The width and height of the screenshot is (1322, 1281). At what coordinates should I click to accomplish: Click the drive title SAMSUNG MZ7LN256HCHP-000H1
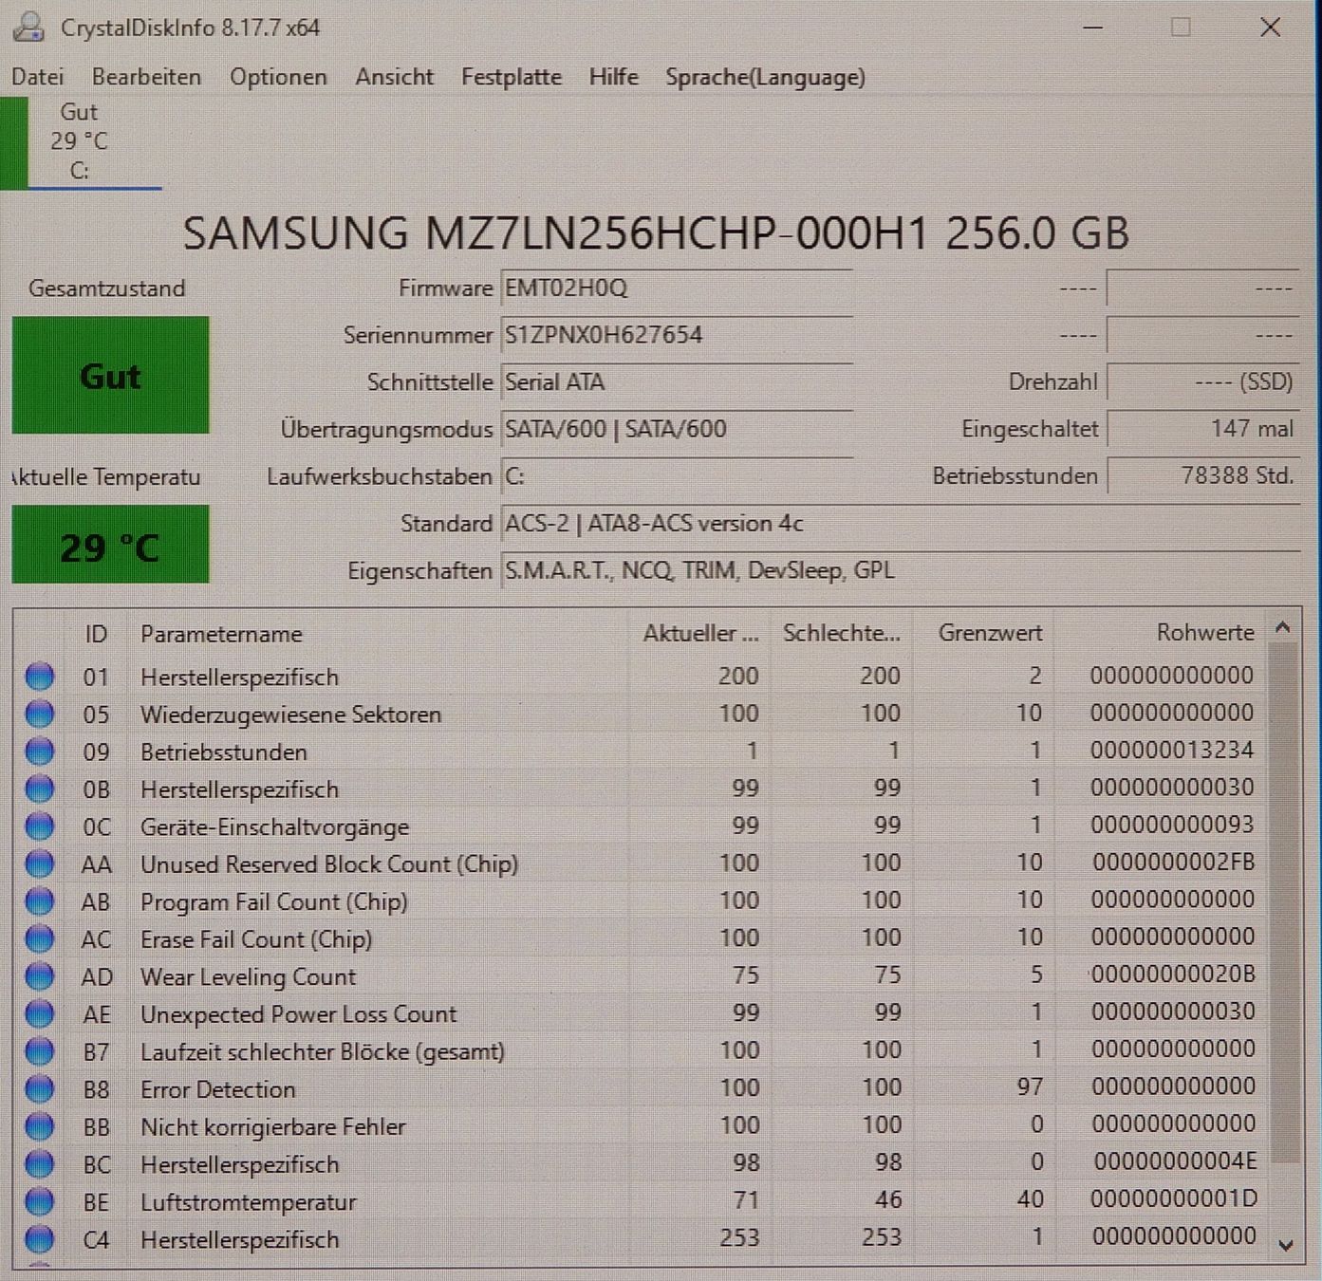[x=656, y=233]
